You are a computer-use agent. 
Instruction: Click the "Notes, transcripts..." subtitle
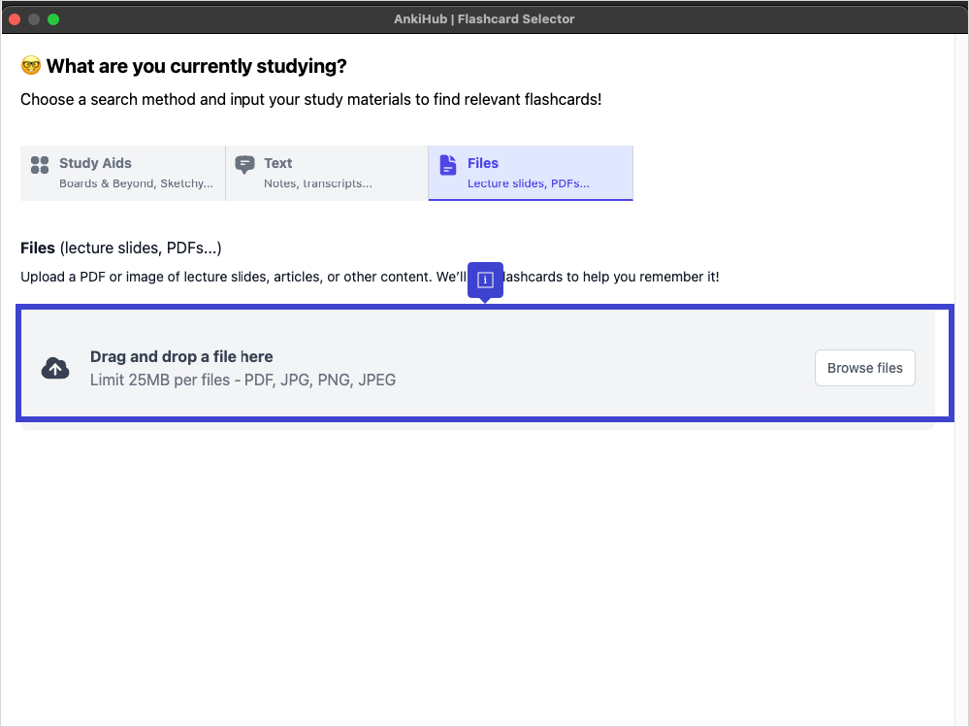[x=317, y=183]
